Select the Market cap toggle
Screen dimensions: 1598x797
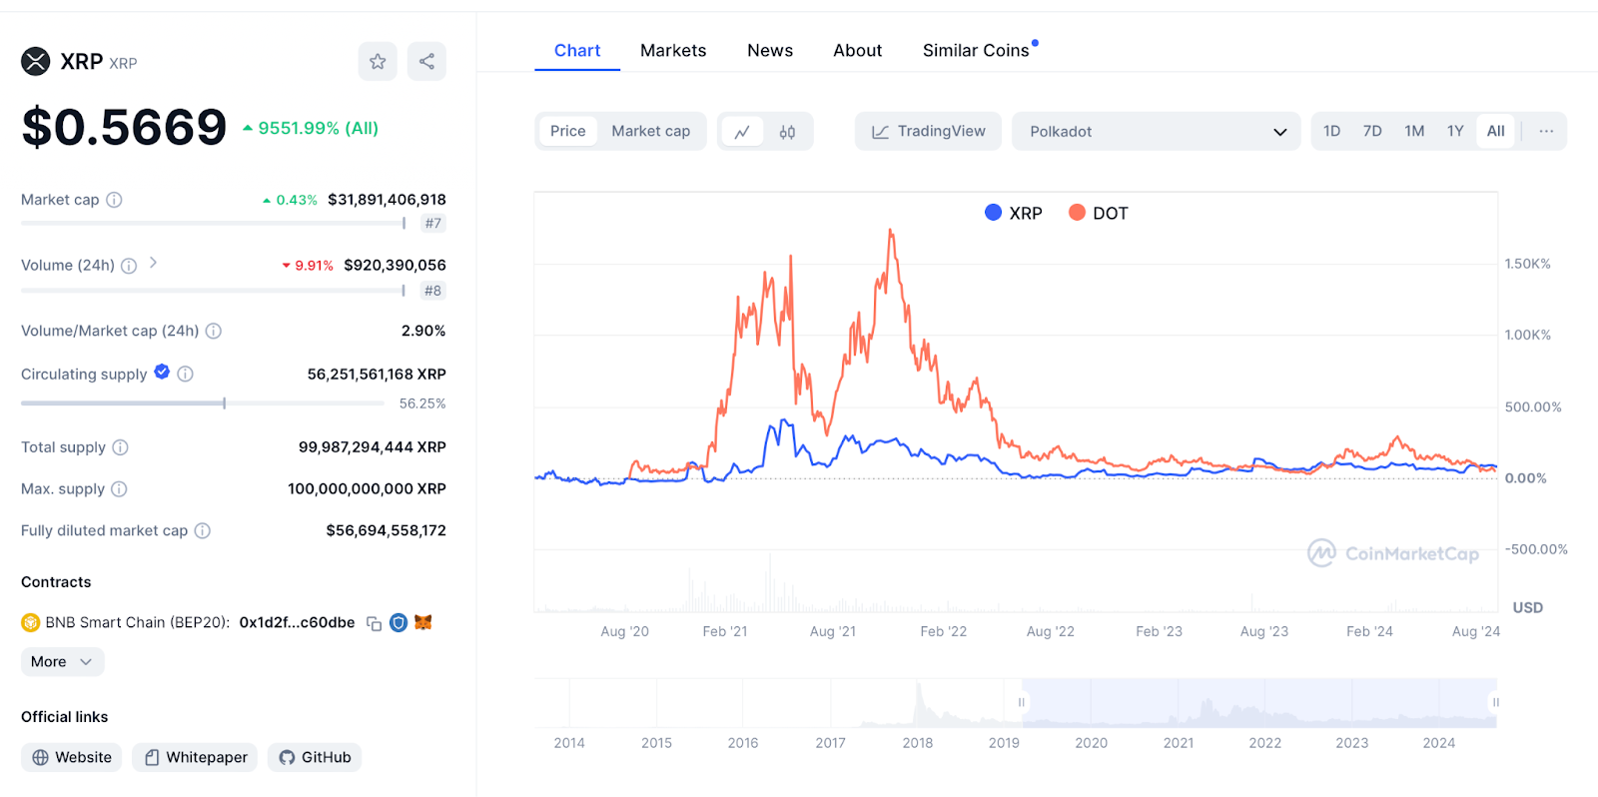point(651,132)
